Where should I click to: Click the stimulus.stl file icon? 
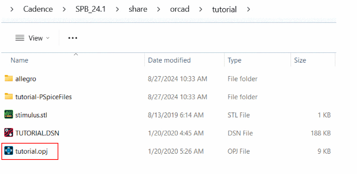[x=9, y=115]
